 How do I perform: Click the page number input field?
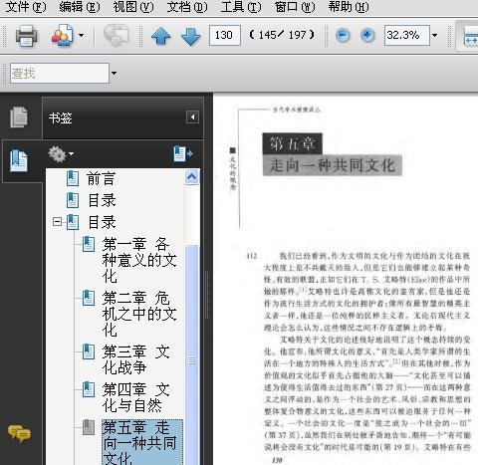pyautogui.click(x=225, y=35)
